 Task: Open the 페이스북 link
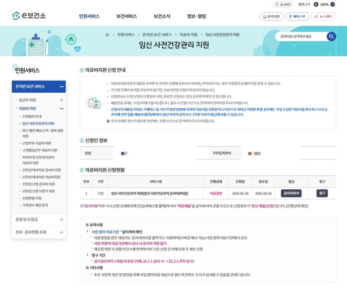[x=297, y=16]
